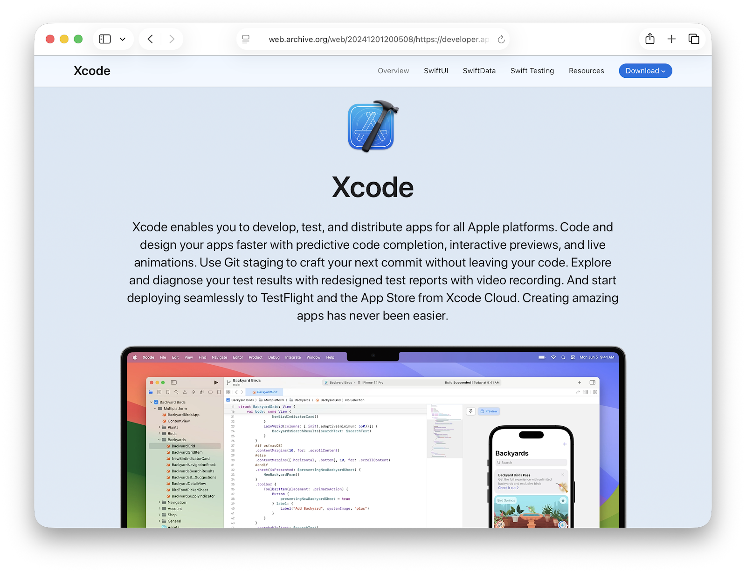
Task: Collapse the Backyards folder
Action: pos(159,440)
